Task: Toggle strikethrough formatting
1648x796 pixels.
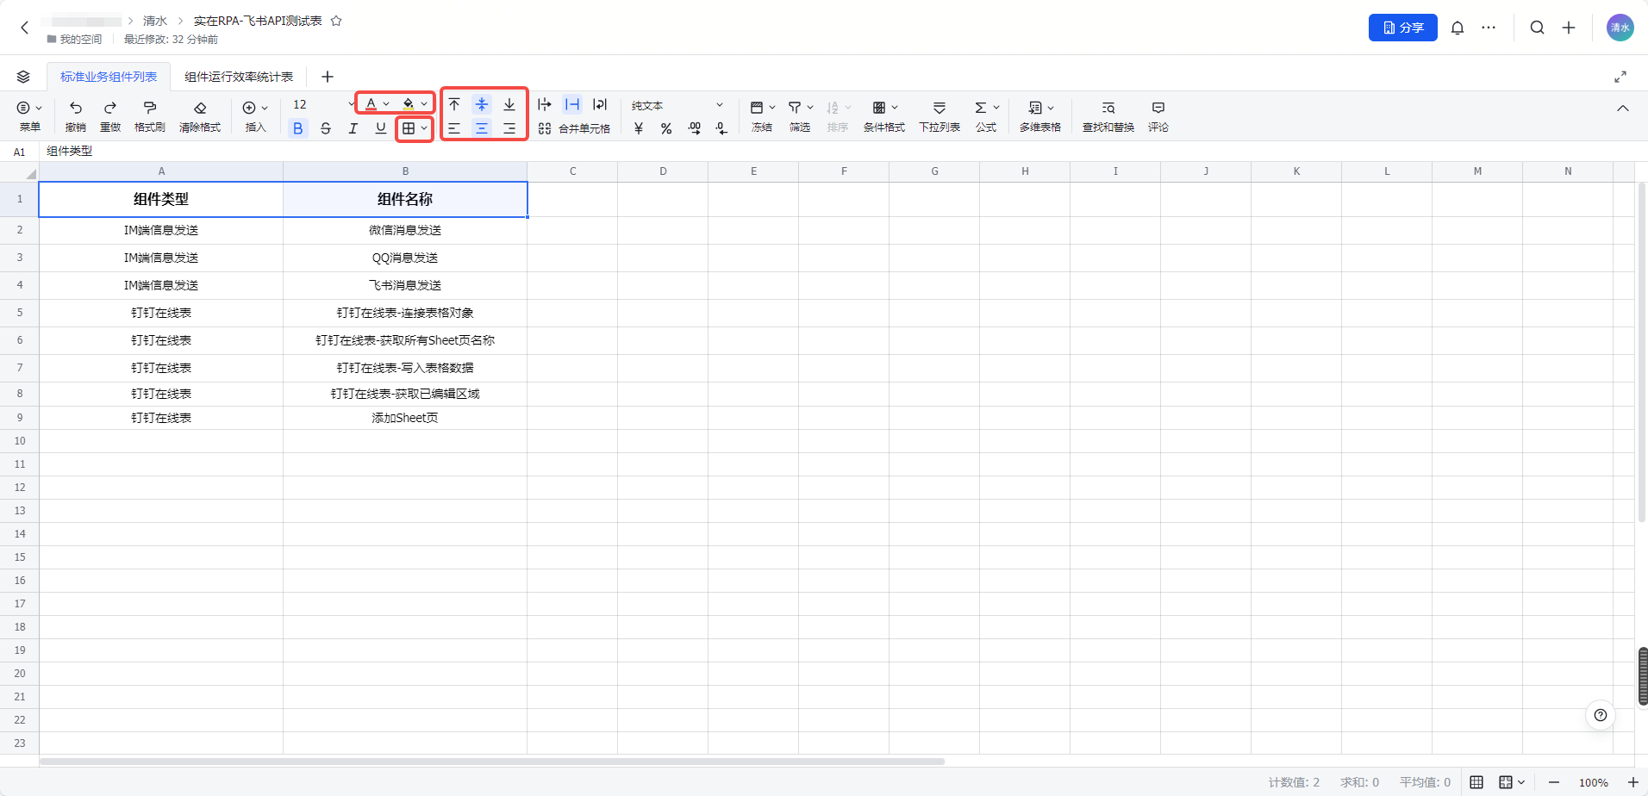Action: [326, 128]
